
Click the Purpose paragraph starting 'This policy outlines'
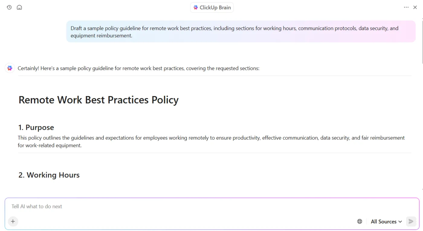click(211, 142)
